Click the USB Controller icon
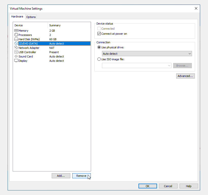The width and height of the screenshot is (208, 195). pos(16,52)
